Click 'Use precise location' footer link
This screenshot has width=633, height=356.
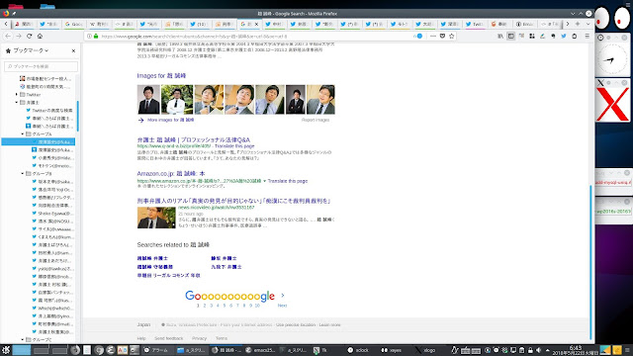pos(297,325)
